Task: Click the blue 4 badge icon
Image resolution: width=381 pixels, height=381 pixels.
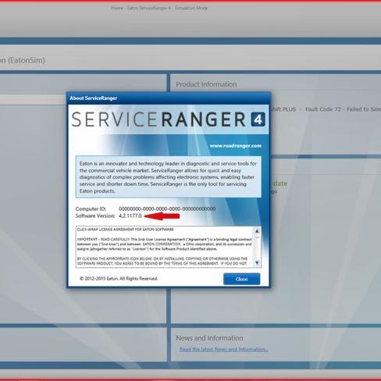Action: tap(258, 119)
